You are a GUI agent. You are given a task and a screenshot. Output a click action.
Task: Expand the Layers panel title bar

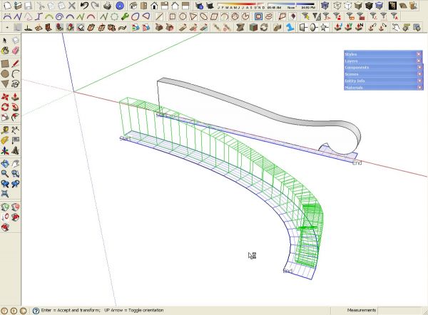383,61
